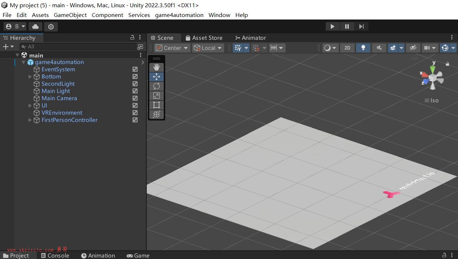The height and width of the screenshot is (259, 458).
Task: Select the Rect tool
Action: 157,105
